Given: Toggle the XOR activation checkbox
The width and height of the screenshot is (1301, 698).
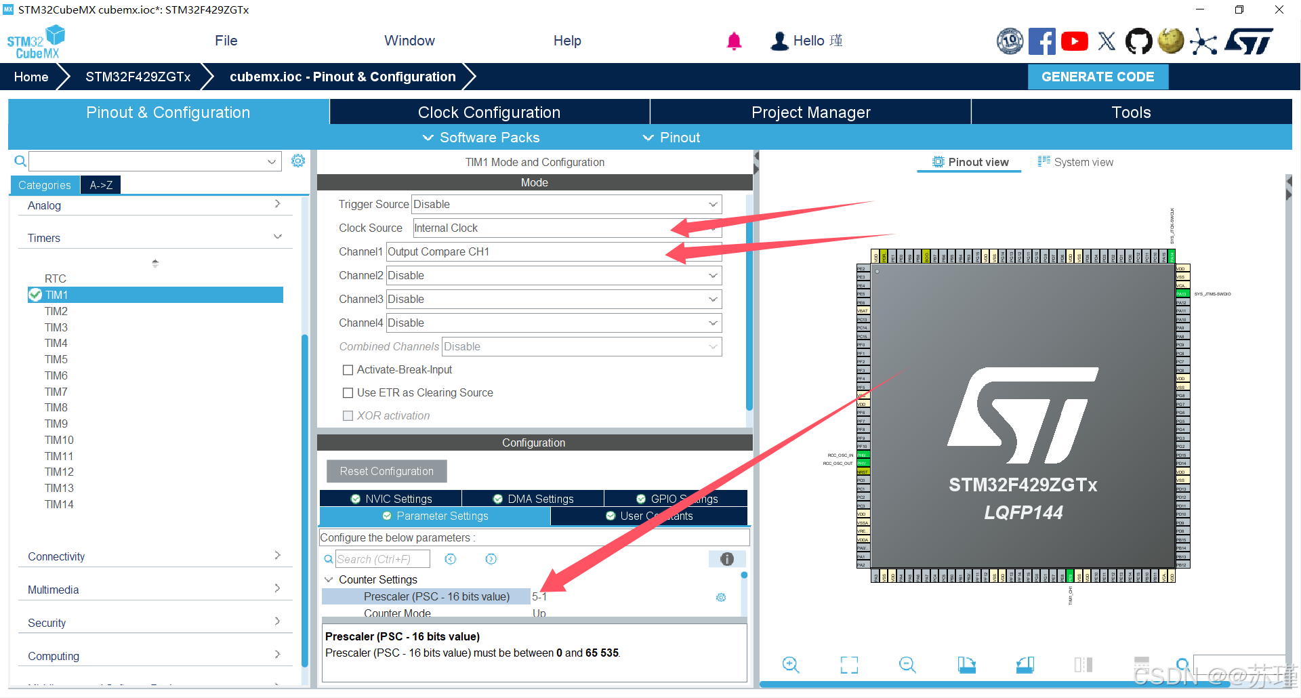Looking at the screenshot, I should coord(348,416).
